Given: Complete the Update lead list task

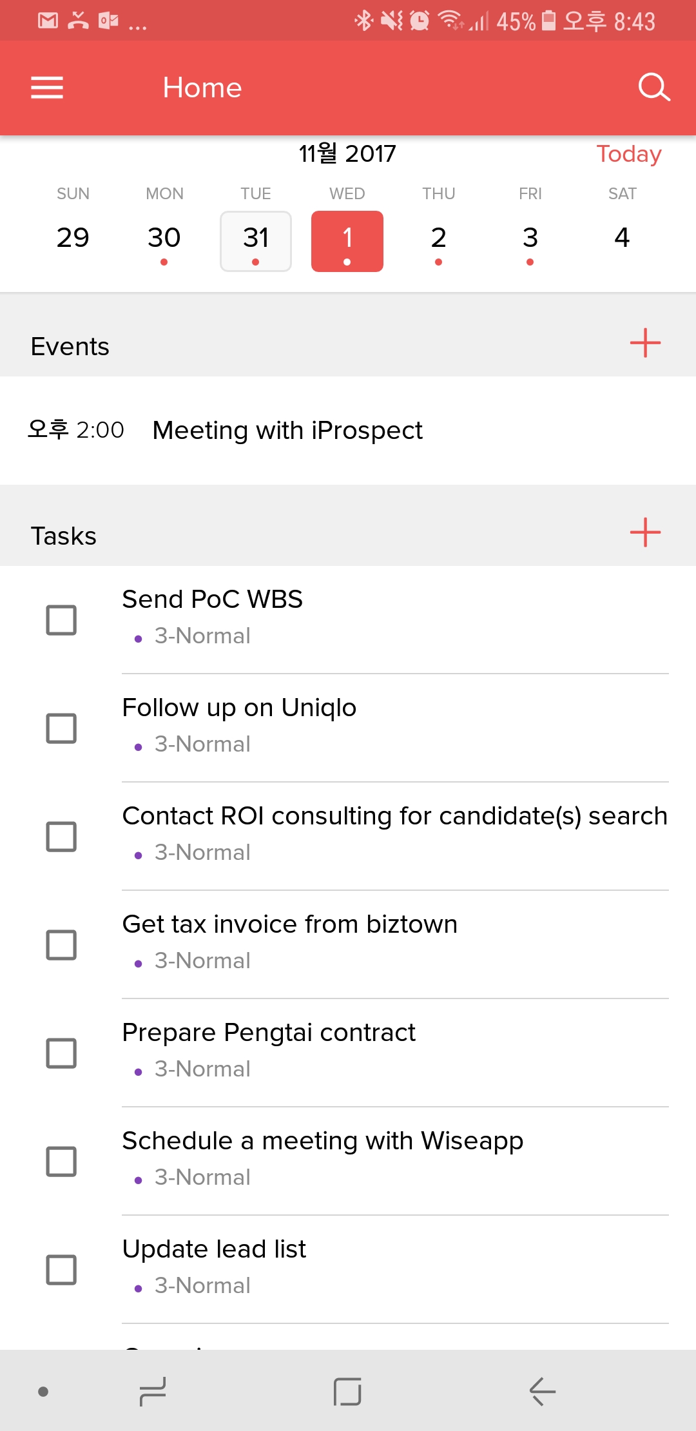Looking at the screenshot, I should point(61,1270).
